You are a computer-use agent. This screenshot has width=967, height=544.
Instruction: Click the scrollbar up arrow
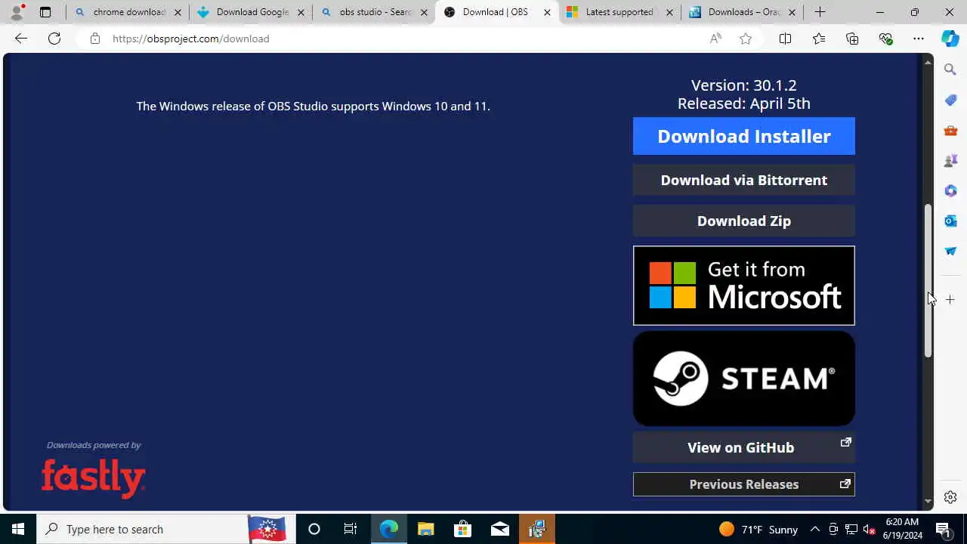click(x=928, y=61)
